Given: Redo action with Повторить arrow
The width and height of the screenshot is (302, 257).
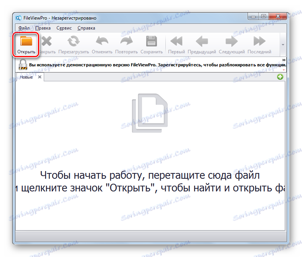Looking at the screenshot, I should click(126, 41).
